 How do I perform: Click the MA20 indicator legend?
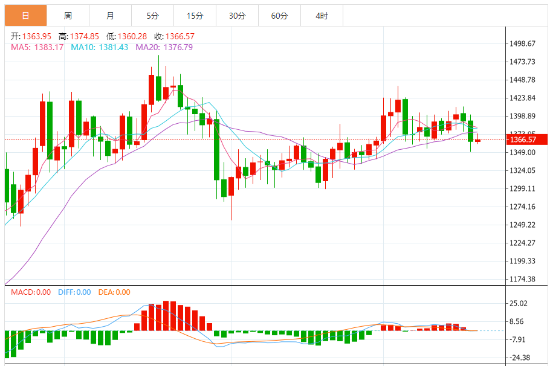pos(164,47)
